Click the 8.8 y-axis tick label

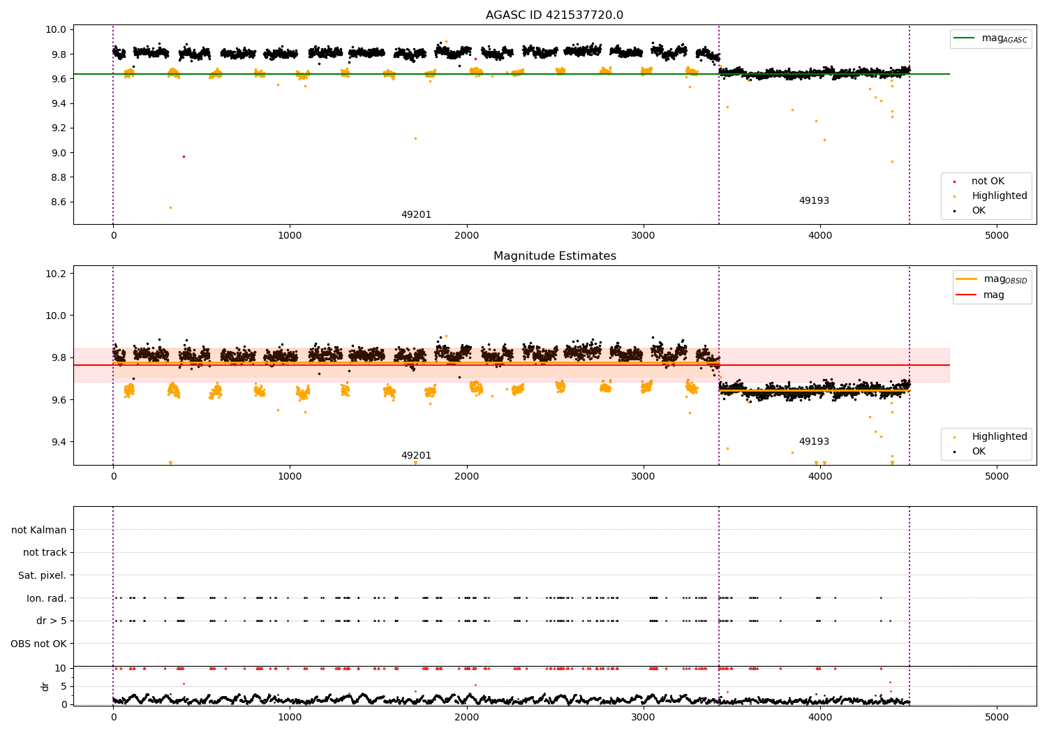click(58, 177)
